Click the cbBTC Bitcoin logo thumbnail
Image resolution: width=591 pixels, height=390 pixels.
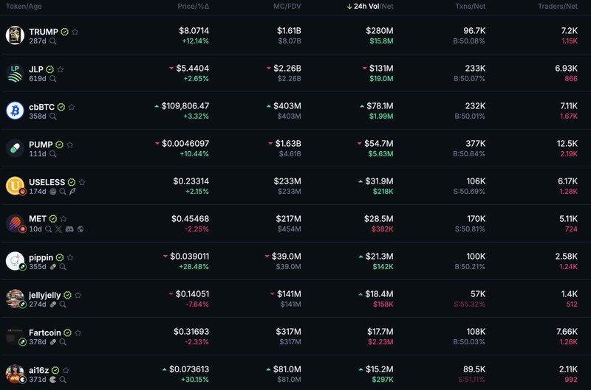pos(15,111)
